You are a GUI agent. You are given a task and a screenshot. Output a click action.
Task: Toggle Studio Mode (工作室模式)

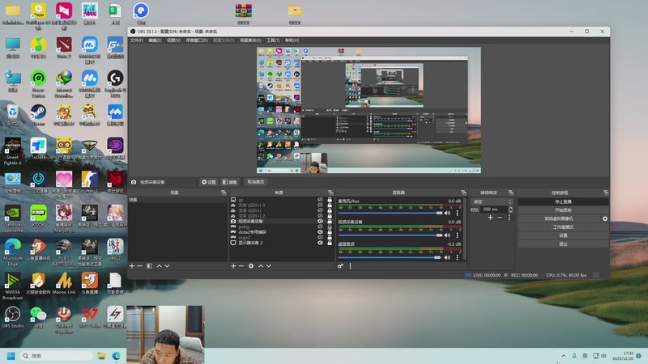(x=563, y=227)
